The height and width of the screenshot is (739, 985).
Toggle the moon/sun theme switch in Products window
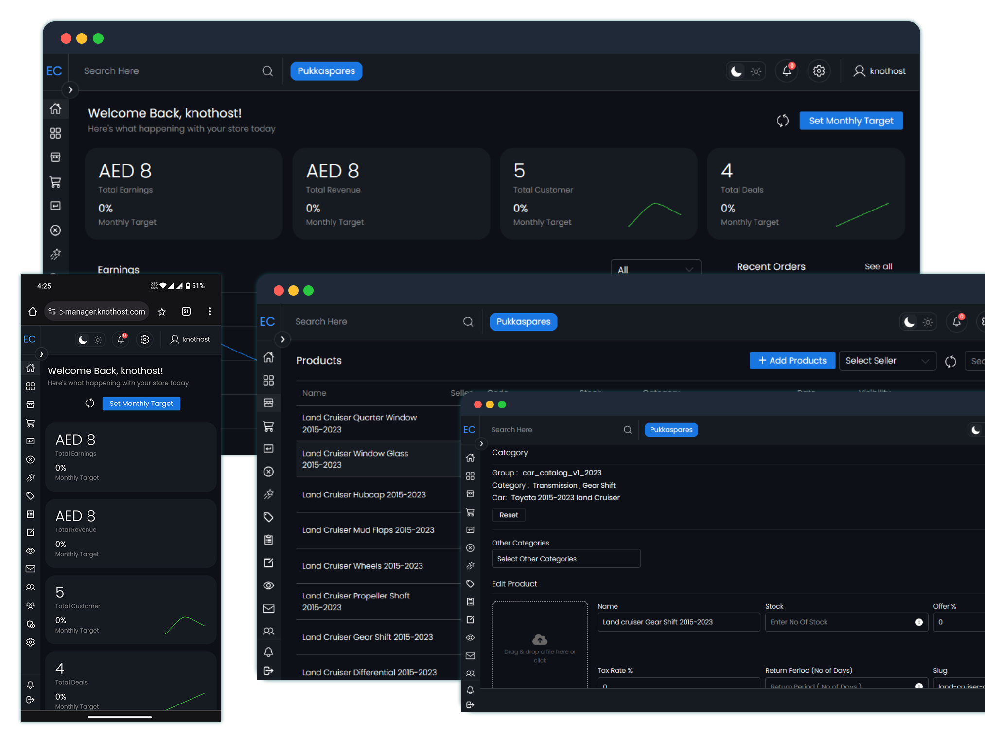pos(918,322)
